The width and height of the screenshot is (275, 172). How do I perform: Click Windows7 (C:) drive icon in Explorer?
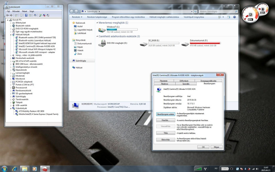coord(102,30)
